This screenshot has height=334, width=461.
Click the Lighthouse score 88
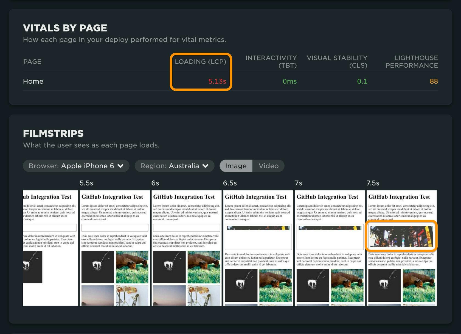434,81
